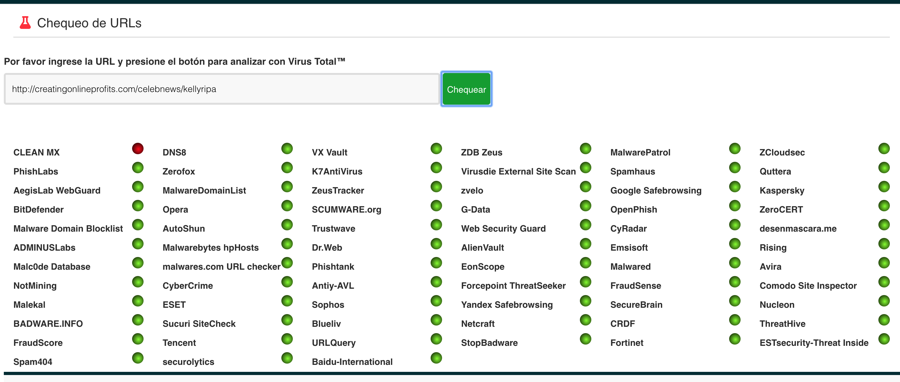The image size is (900, 382).
Task: Click the green status dot for Opera
Action: tap(287, 206)
